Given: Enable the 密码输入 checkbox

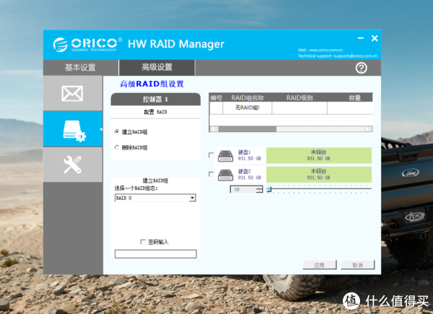Looking at the screenshot, I should (x=142, y=242).
